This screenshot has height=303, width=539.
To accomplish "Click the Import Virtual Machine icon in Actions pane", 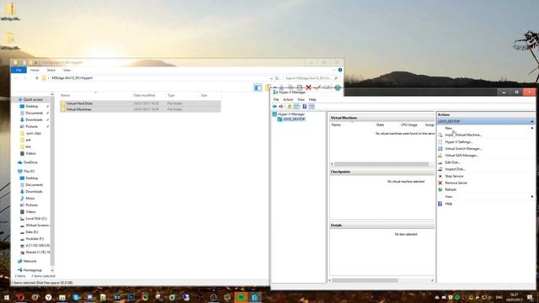I will tap(440, 135).
